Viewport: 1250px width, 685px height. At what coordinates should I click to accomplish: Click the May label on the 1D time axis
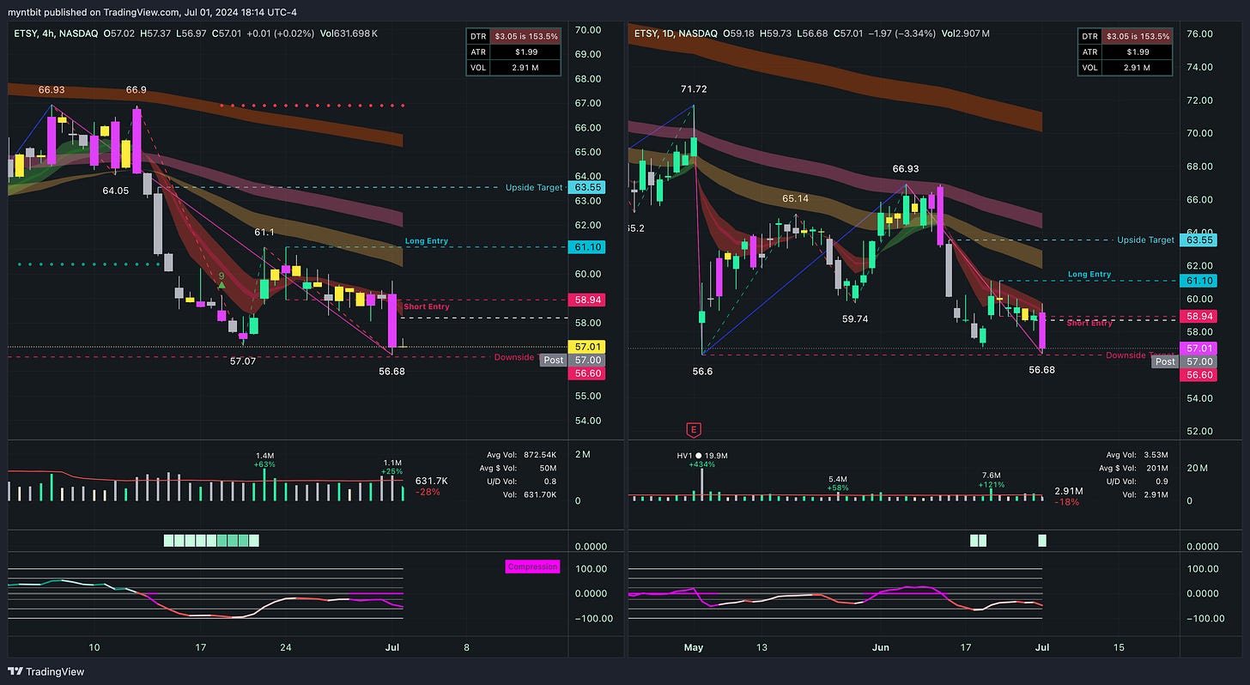[x=694, y=646]
